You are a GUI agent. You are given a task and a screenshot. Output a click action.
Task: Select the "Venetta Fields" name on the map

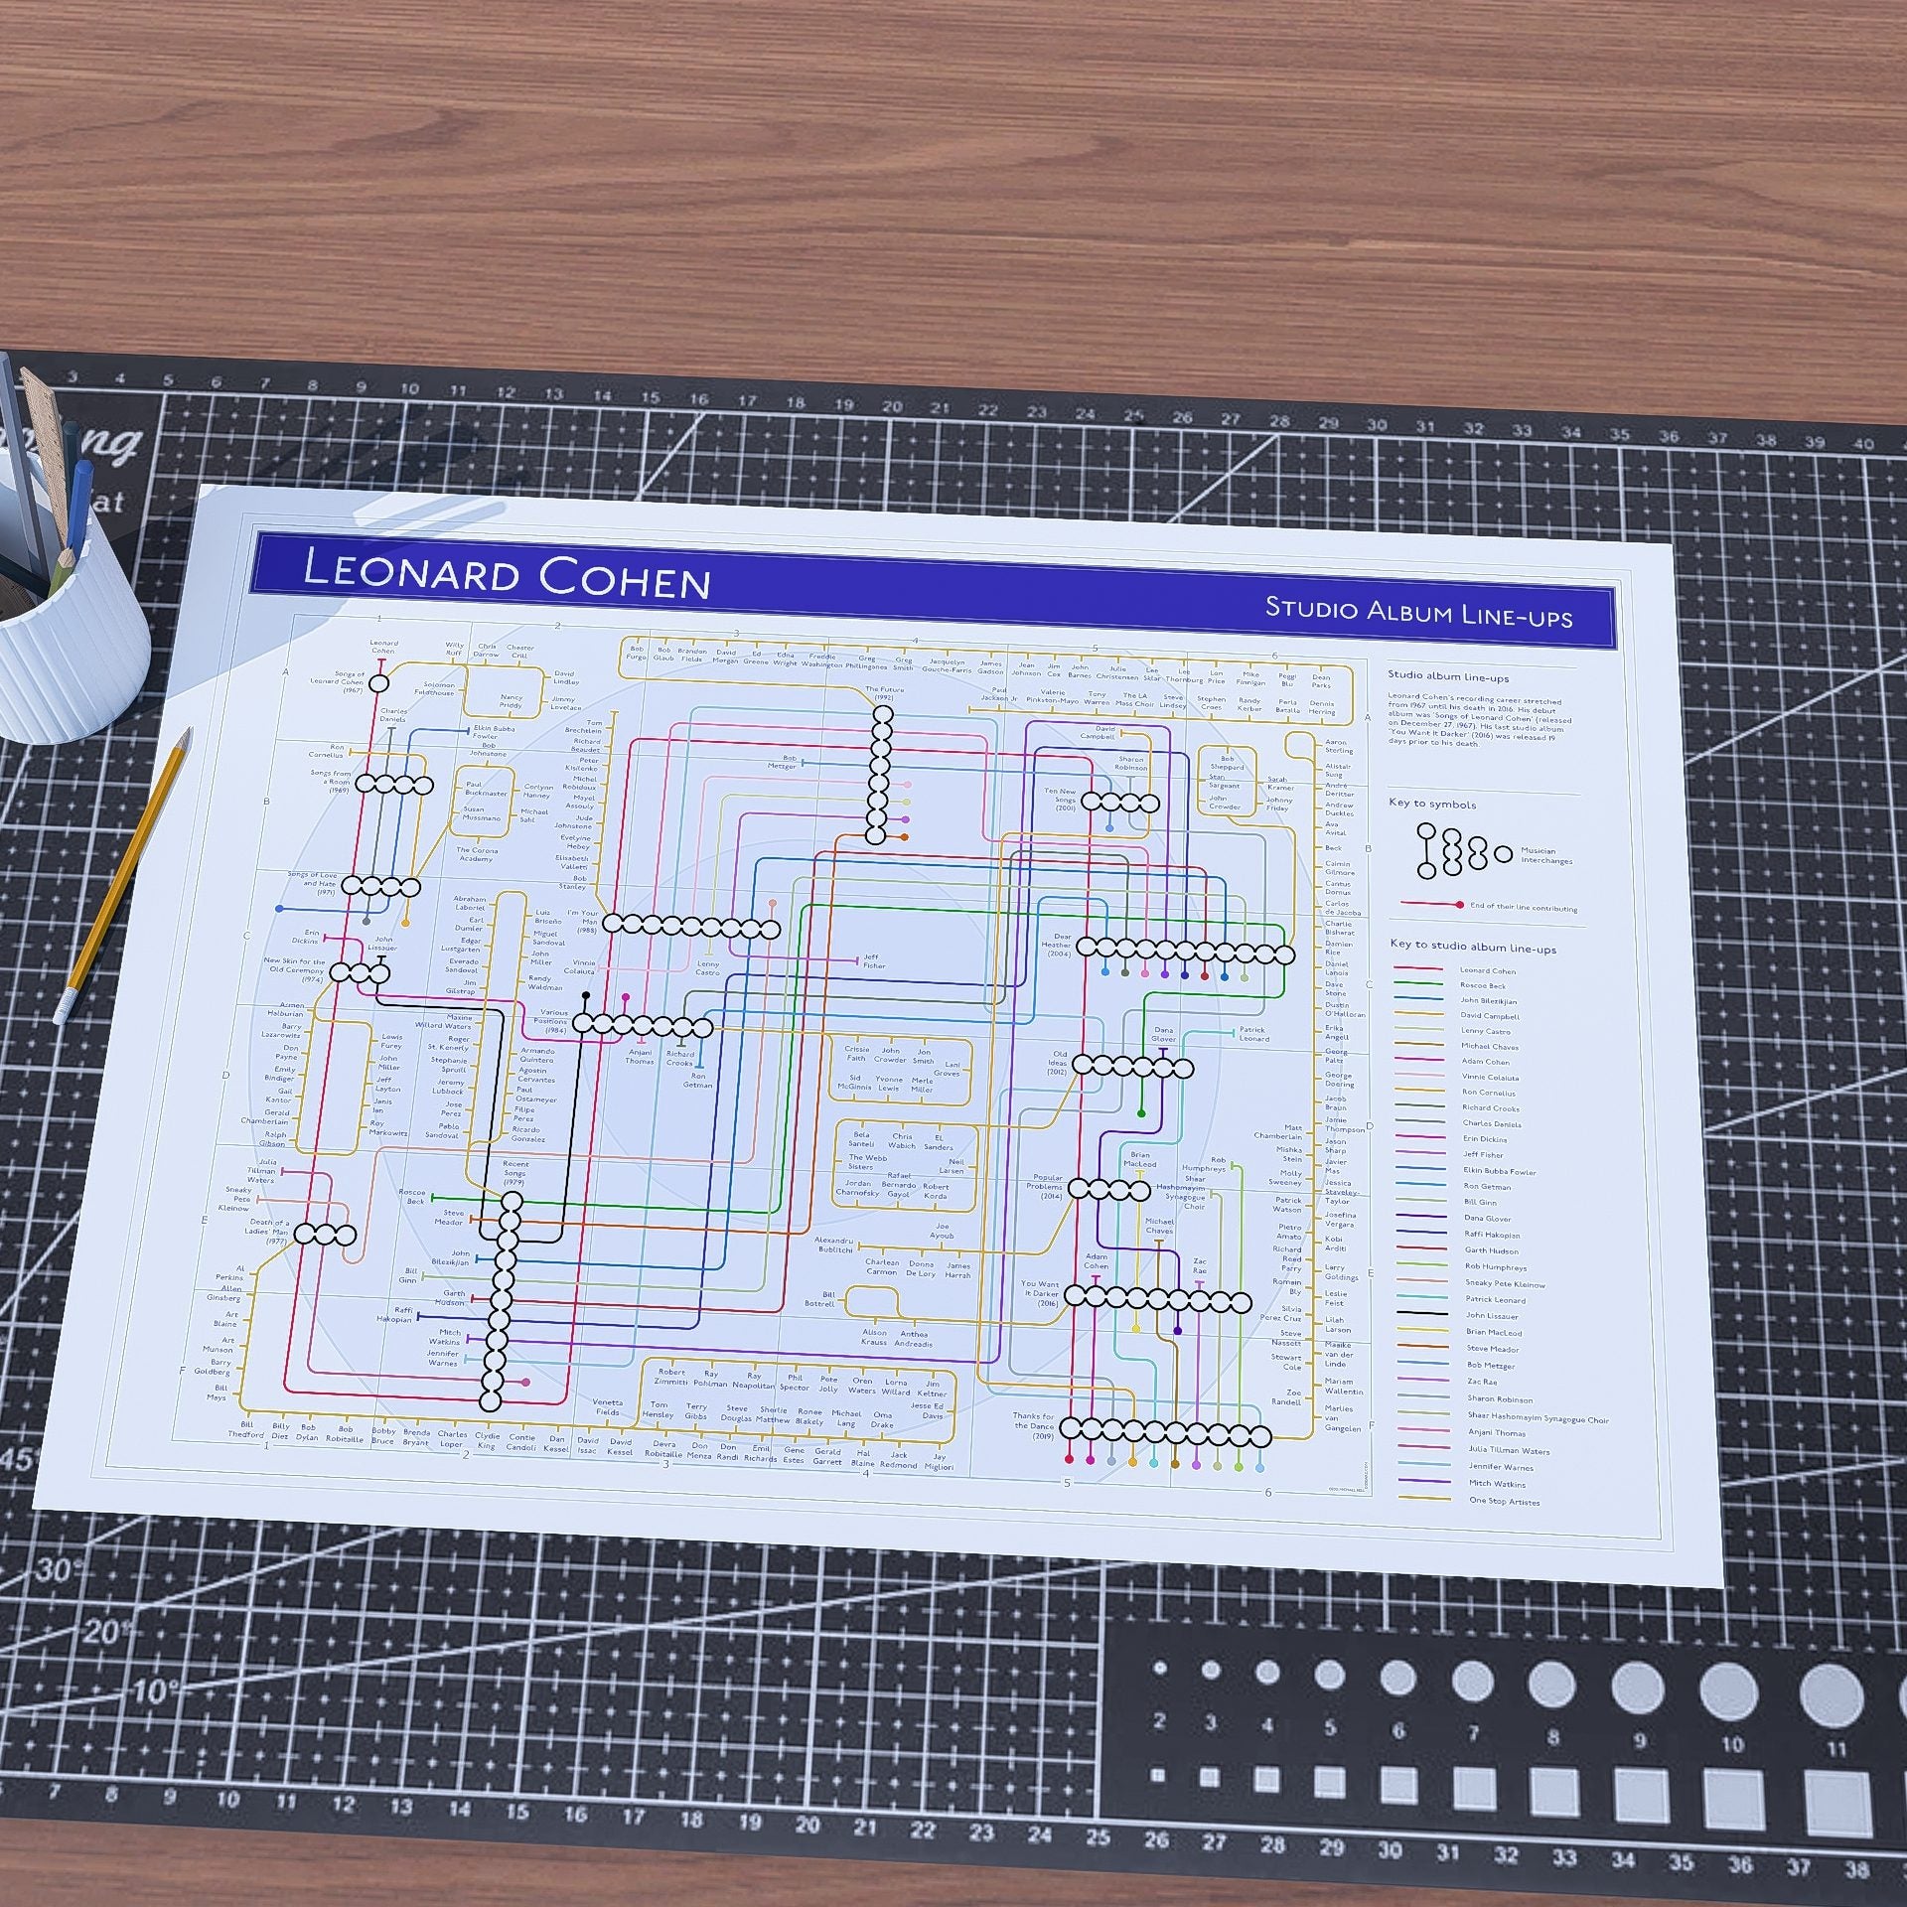(608, 1407)
